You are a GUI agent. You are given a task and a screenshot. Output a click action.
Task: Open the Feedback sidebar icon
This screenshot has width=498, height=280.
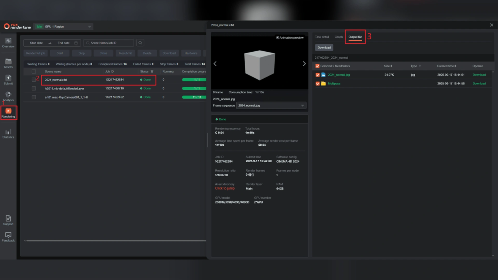click(8, 237)
